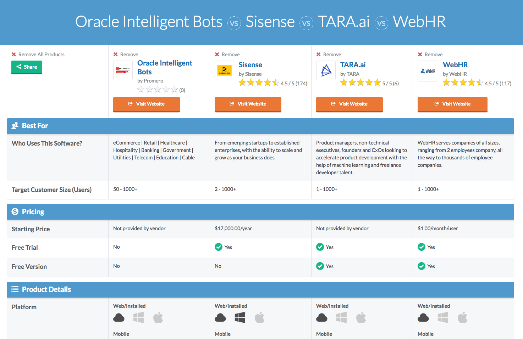Click the 50 - 1000+ customer size
This screenshot has height=339, width=523.
point(125,189)
